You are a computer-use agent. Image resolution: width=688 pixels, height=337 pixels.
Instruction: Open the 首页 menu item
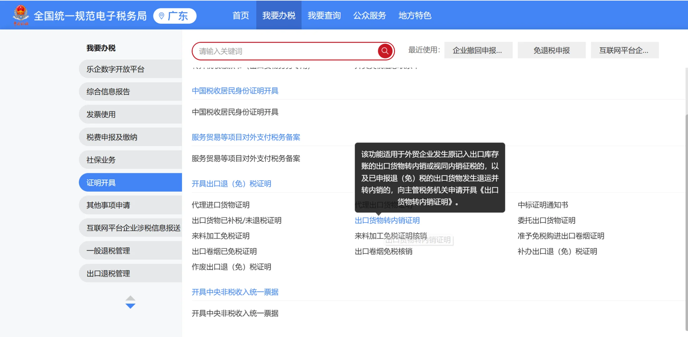(x=240, y=15)
